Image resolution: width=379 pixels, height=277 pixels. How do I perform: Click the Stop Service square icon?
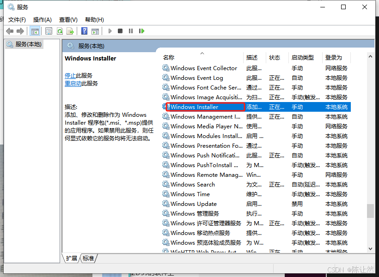120,31
